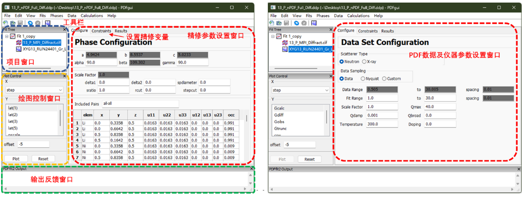
Task: Click the New Project icon in left window toolbar
Action: (6, 23)
